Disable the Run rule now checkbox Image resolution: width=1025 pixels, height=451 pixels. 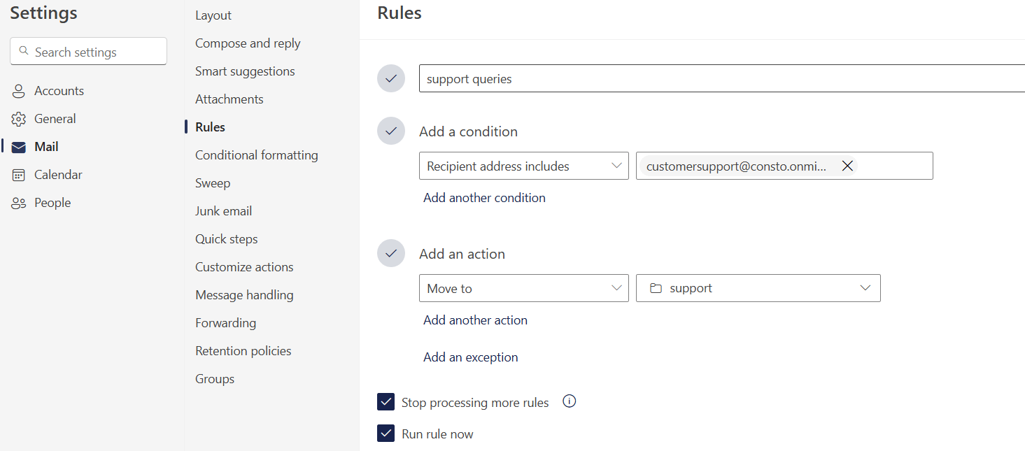[x=386, y=434]
